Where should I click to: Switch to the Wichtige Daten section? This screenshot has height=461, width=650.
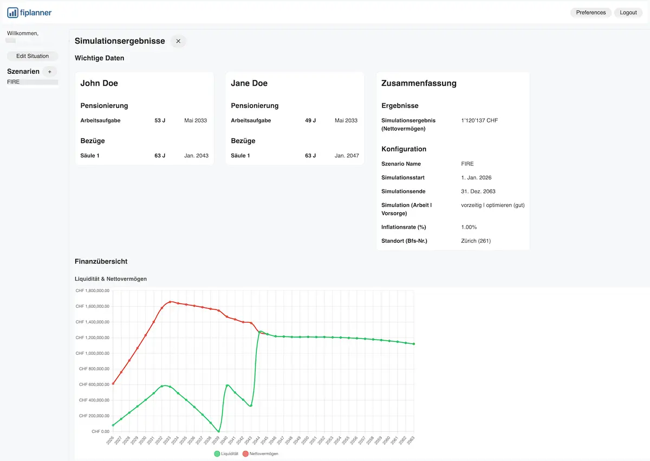tap(99, 57)
